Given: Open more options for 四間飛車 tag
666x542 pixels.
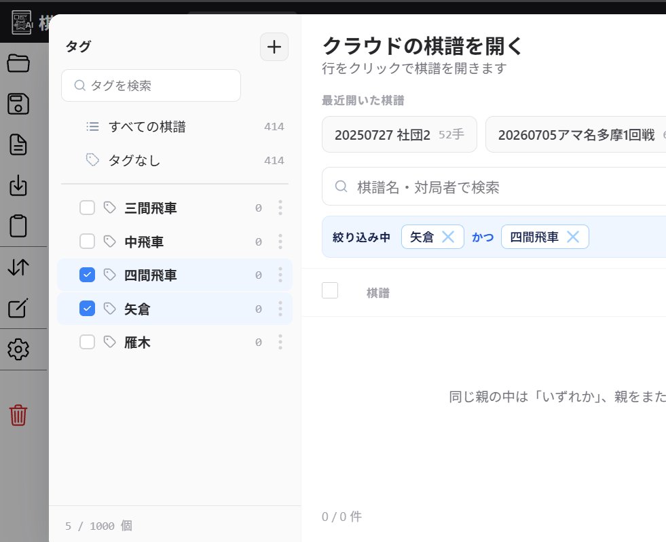Looking at the screenshot, I should 280,275.
